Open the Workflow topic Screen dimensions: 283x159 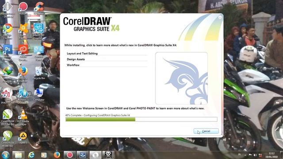point(73,65)
